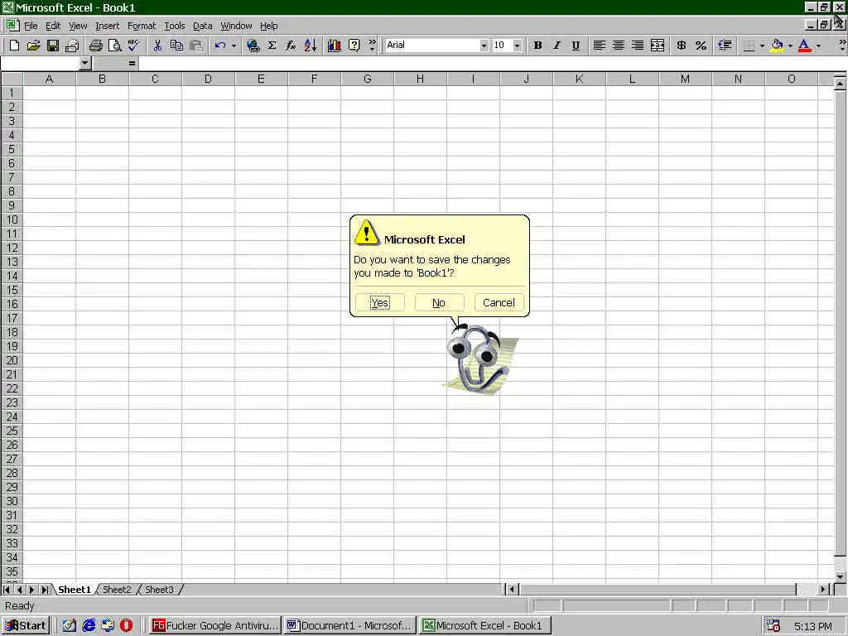The image size is (848, 636).
Task: Click the Borders icon
Action: (749, 46)
